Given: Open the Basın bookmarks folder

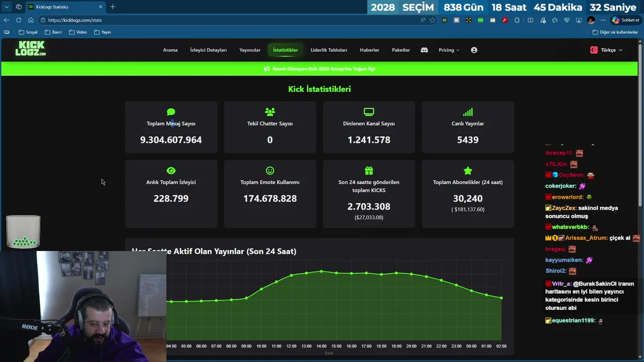Looking at the screenshot, I should click(53, 32).
